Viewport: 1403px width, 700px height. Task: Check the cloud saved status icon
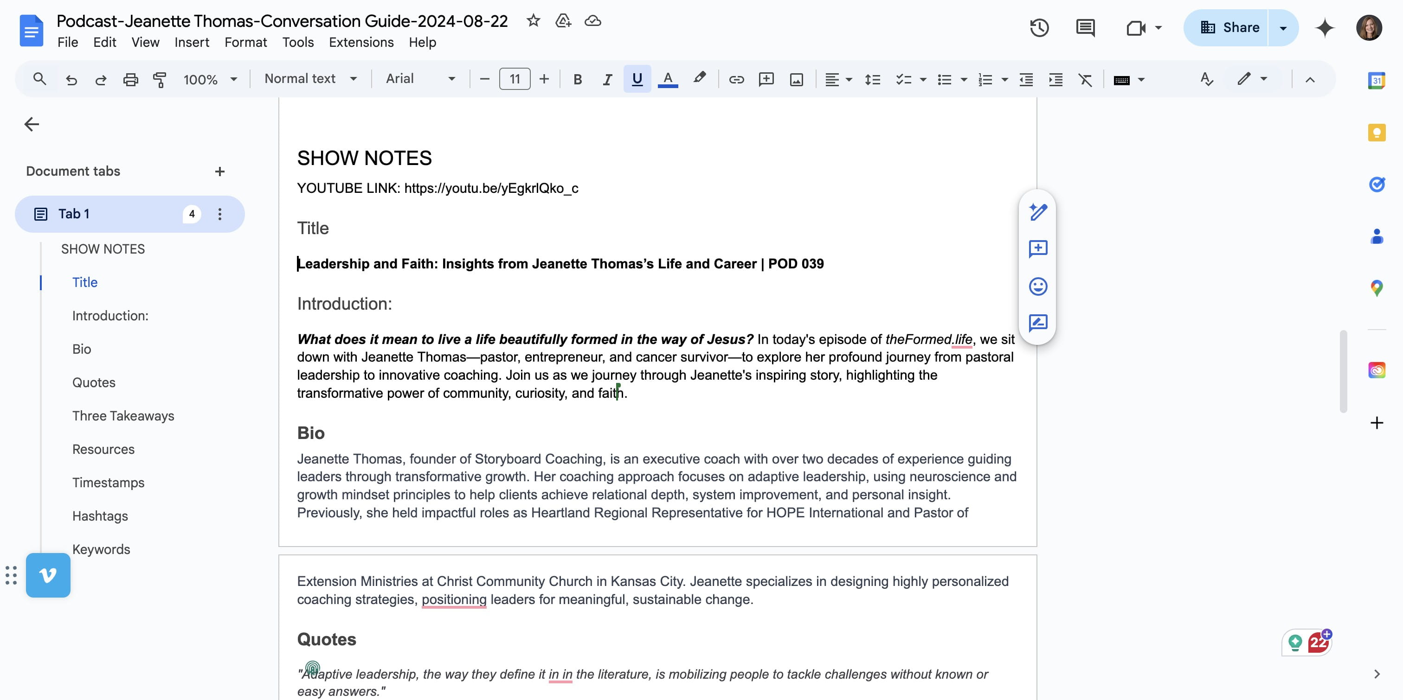tap(592, 21)
